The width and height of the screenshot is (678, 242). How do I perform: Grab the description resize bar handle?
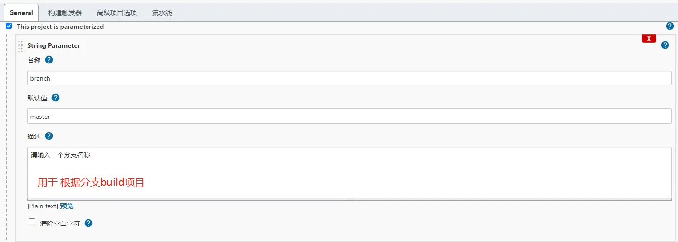click(x=349, y=199)
